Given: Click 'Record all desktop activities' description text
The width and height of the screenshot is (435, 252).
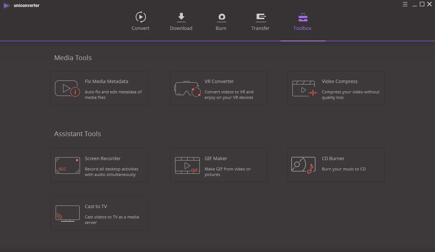Looking at the screenshot, I should pyautogui.click(x=112, y=172).
